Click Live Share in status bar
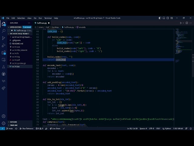This screenshot has width=194, height=146. 55,128
